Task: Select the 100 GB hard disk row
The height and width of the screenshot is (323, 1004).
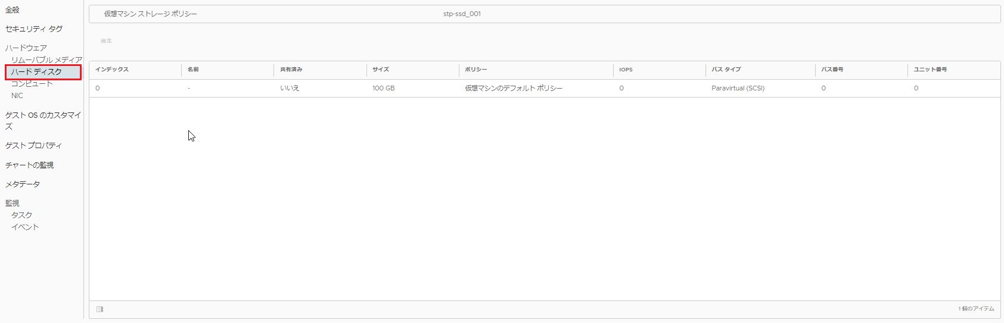Action: (545, 88)
